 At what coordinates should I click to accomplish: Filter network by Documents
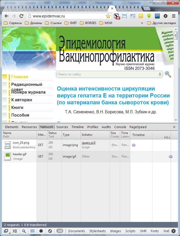click(x=77, y=231)
